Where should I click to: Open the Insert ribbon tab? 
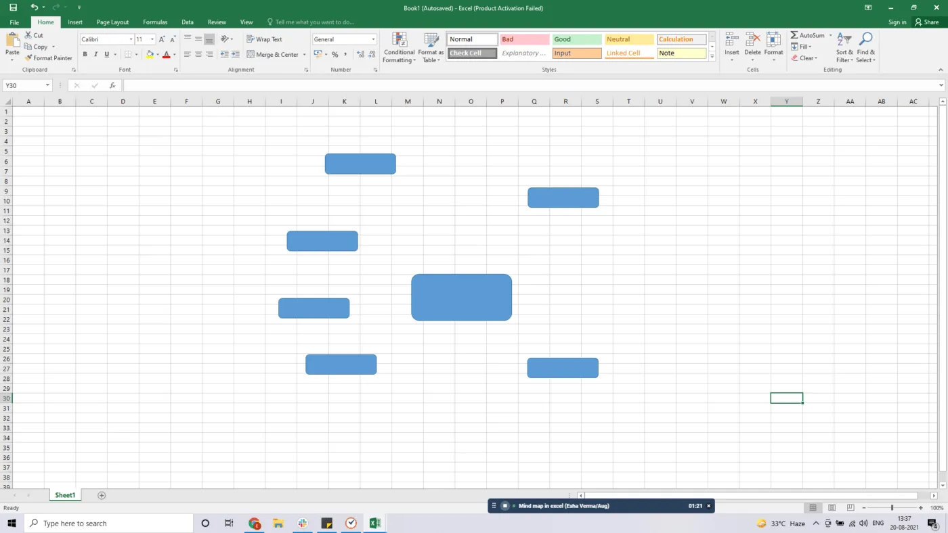point(74,22)
